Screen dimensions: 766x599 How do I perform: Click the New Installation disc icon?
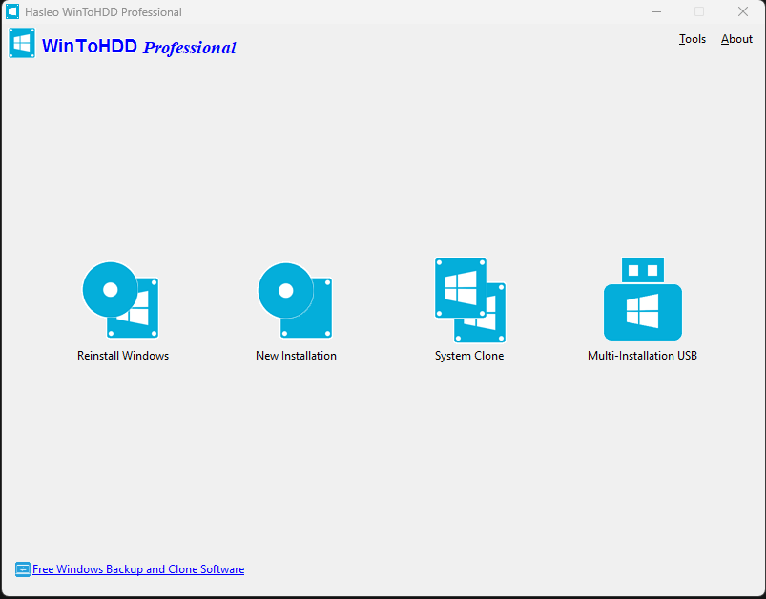click(295, 300)
